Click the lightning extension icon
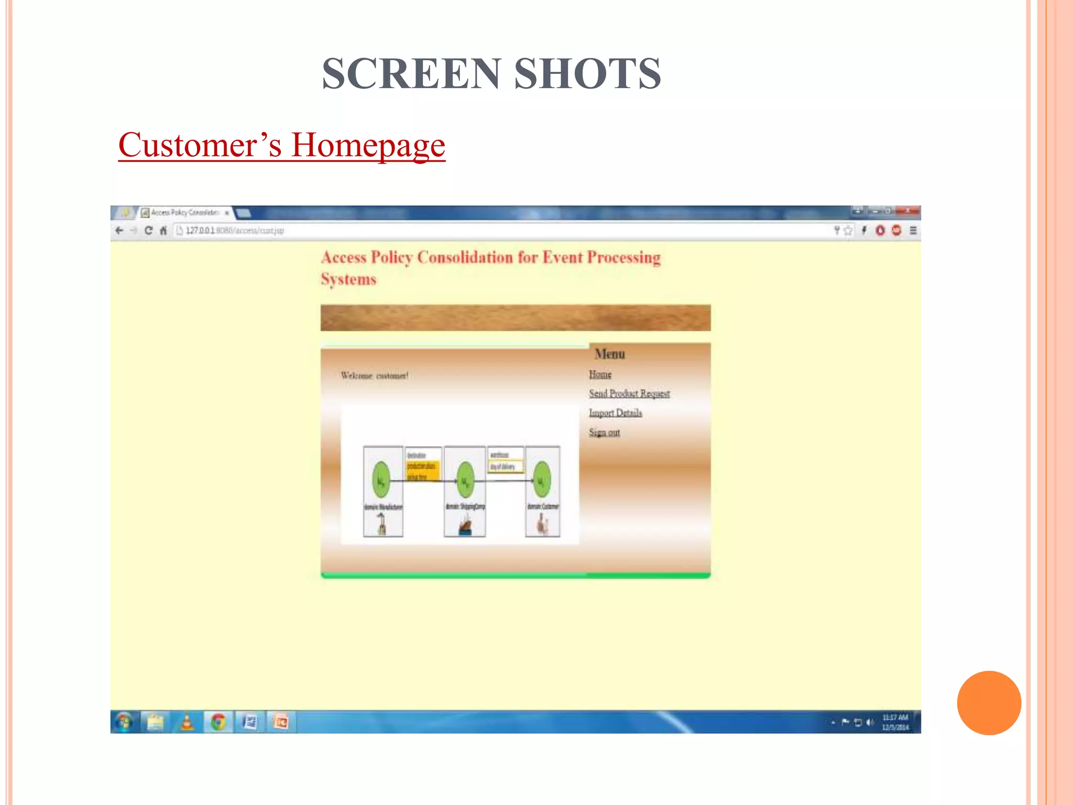1073x805 pixels. (x=864, y=231)
